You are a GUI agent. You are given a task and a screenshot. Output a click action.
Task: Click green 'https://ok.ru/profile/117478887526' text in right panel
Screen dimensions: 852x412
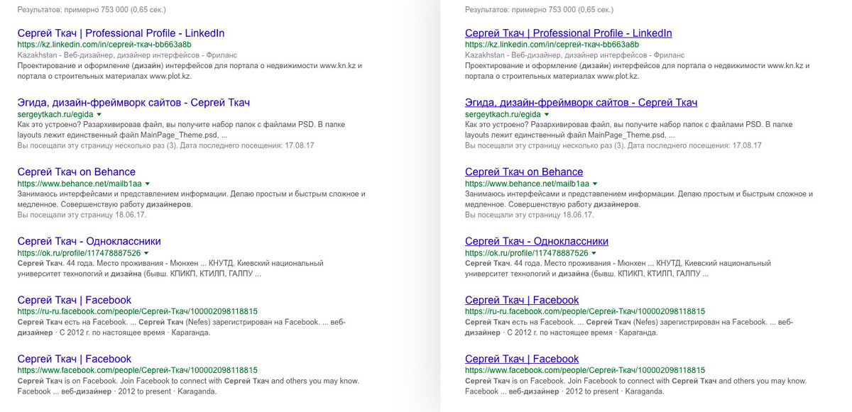pos(526,253)
